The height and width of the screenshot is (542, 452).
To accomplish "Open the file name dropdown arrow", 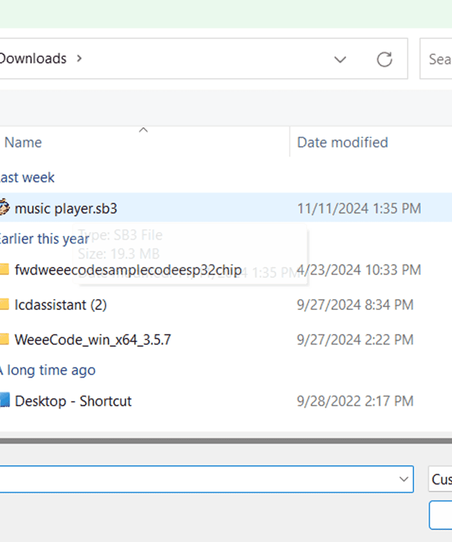I will [404, 479].
